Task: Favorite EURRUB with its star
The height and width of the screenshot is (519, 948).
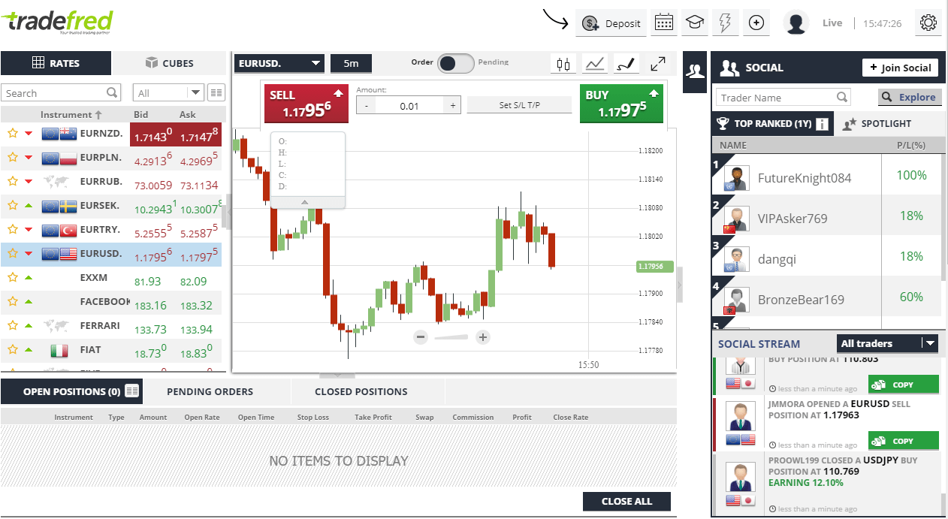Action: coord(12,182)
